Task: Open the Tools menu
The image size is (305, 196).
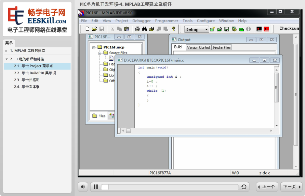Action: 187,21
